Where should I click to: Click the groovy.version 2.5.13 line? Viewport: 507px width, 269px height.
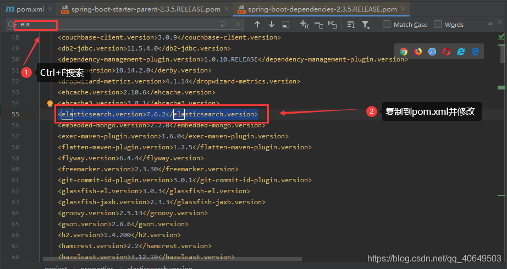[x=133, y=213]
